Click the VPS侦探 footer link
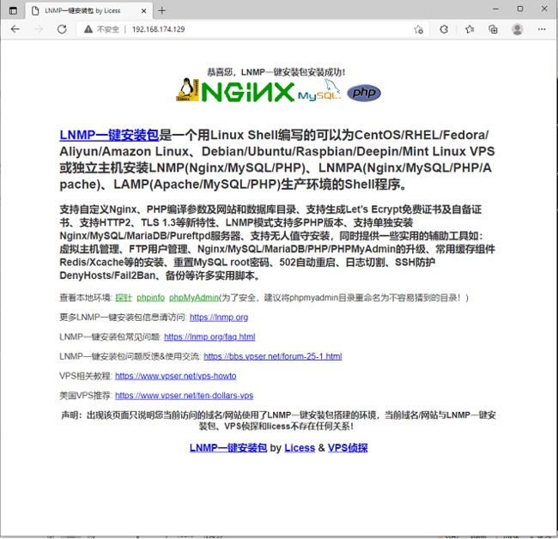This screenshot has width=558, height=539. [348, 447]
